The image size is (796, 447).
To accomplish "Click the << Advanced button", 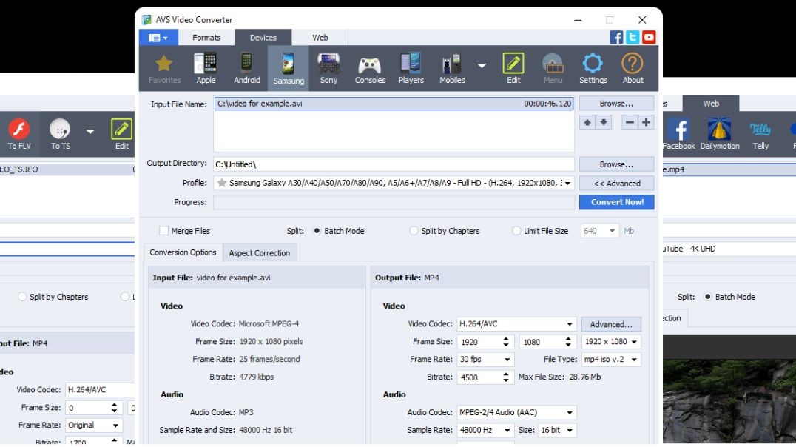I will [616, 184].
